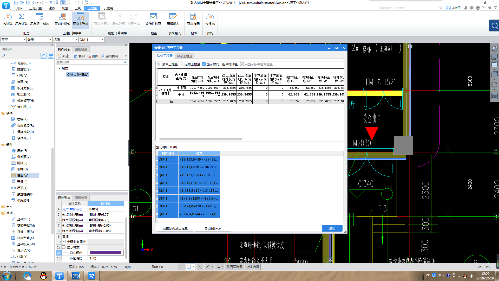Screen dimensions: 499x281
Task: Toggle 显示房间、组合构件量 checkbox
Action: [204, 64]
